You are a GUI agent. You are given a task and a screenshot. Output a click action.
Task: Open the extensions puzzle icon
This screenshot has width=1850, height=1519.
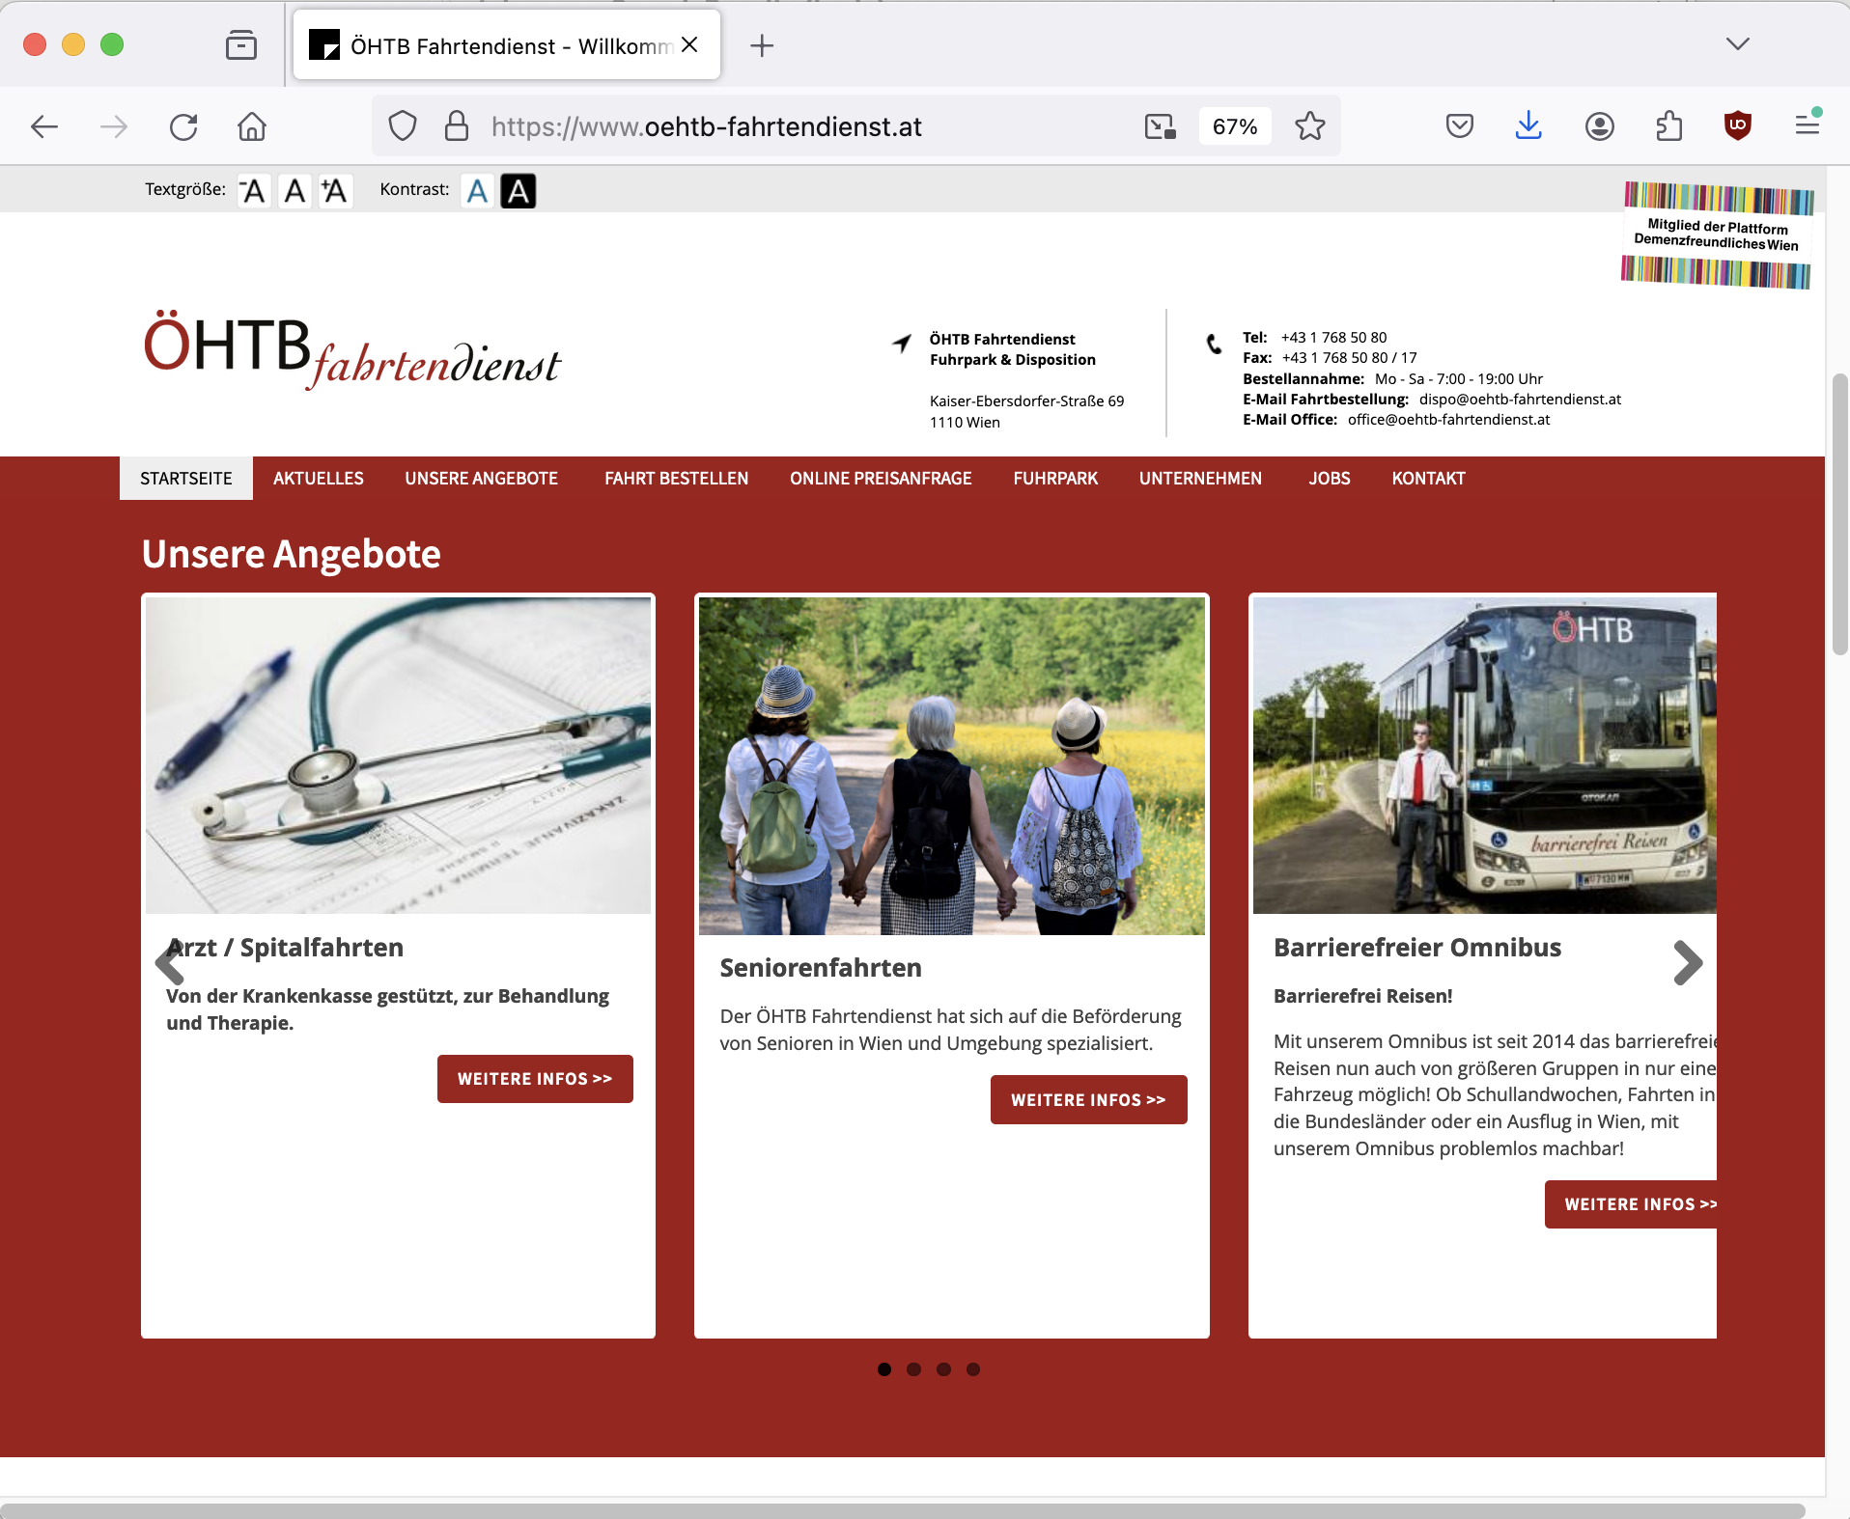(1668, 126)
